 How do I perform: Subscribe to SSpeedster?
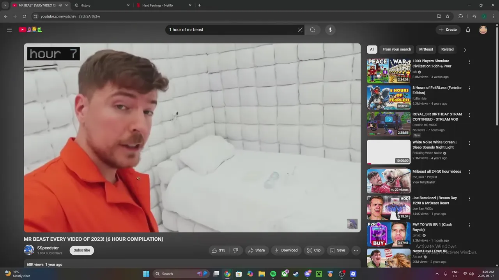tap(82, 250)
